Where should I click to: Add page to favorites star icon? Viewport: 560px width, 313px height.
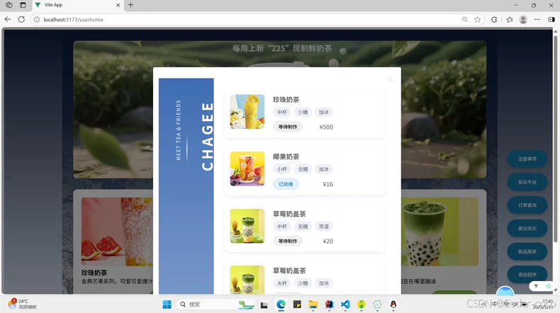point(477,20)
